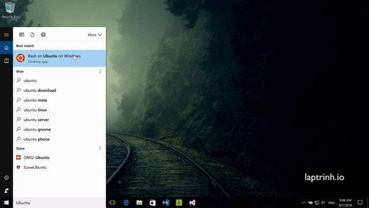Launch Visual Studio from taskbar

(x=192, y=203)
